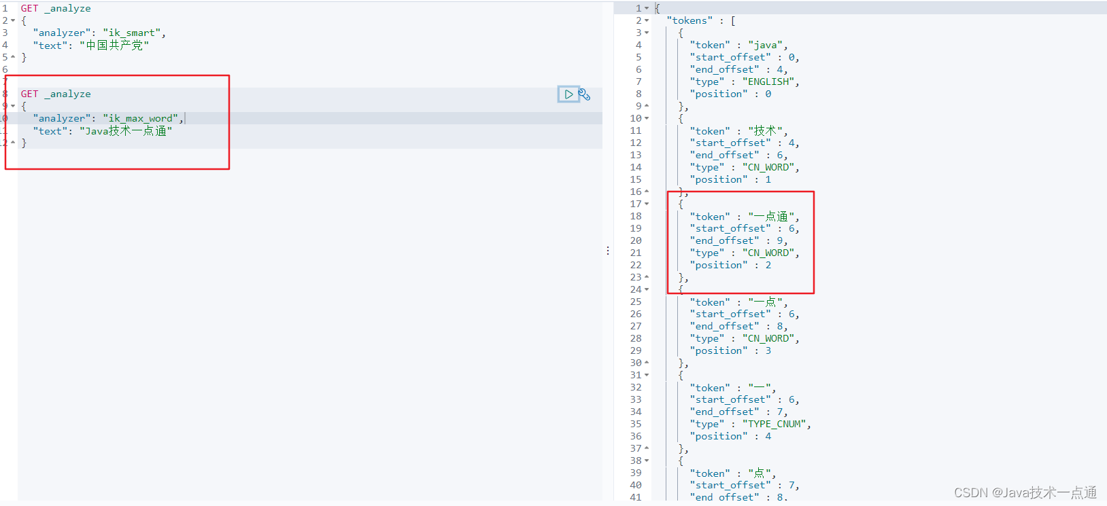This screenshot has width=1107, height=506.
Task: Click the "token" : "一点" line
Action: [x=739, y=302]
